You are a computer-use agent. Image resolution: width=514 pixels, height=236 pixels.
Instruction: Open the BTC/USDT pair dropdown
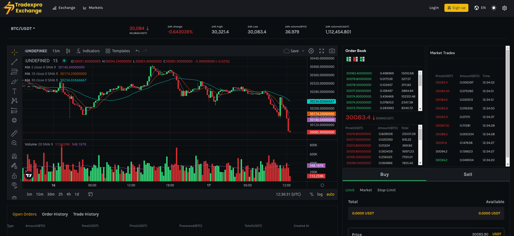[x=23, y=29]
